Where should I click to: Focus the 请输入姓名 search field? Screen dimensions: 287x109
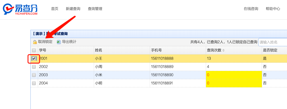tap(273, 42)
